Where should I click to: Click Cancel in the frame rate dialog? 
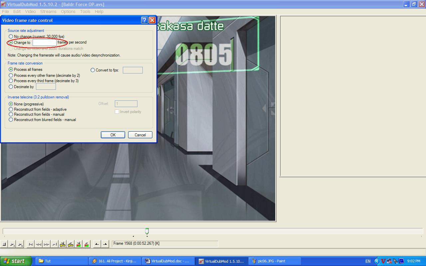coord(140,135)
